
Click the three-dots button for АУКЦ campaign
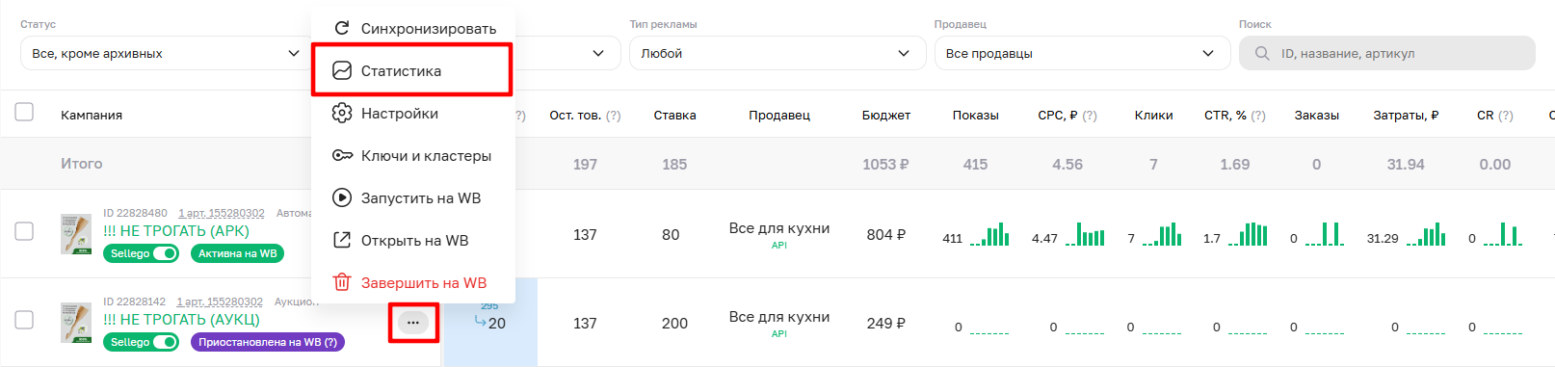[x=413, y=323]
